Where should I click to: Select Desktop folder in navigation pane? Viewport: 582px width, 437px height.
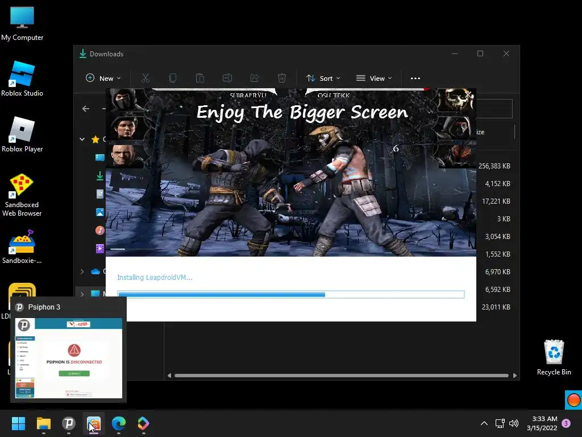click(100, 158)
